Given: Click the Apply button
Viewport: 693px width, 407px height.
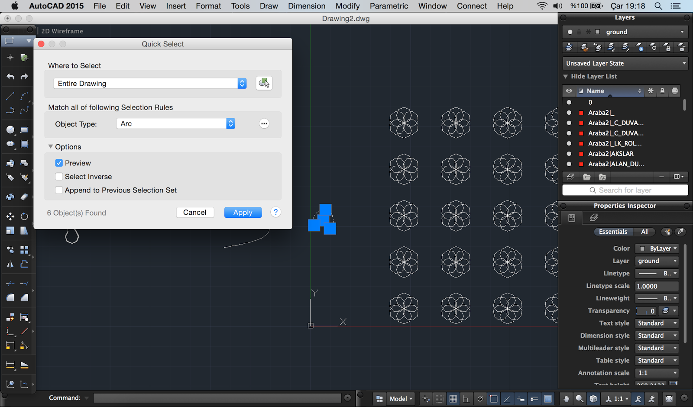Looking at the screenshot, I should (x=243, y=213).
